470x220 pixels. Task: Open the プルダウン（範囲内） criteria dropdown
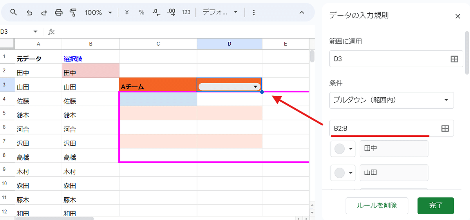click(391, 100)
